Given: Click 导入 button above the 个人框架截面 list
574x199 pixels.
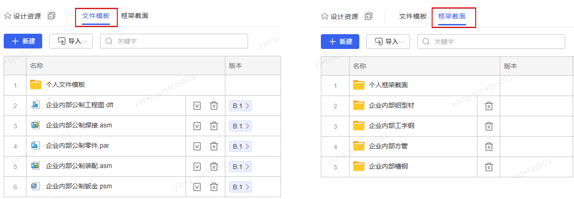Looking at the screenshot, I should (388, 42).
